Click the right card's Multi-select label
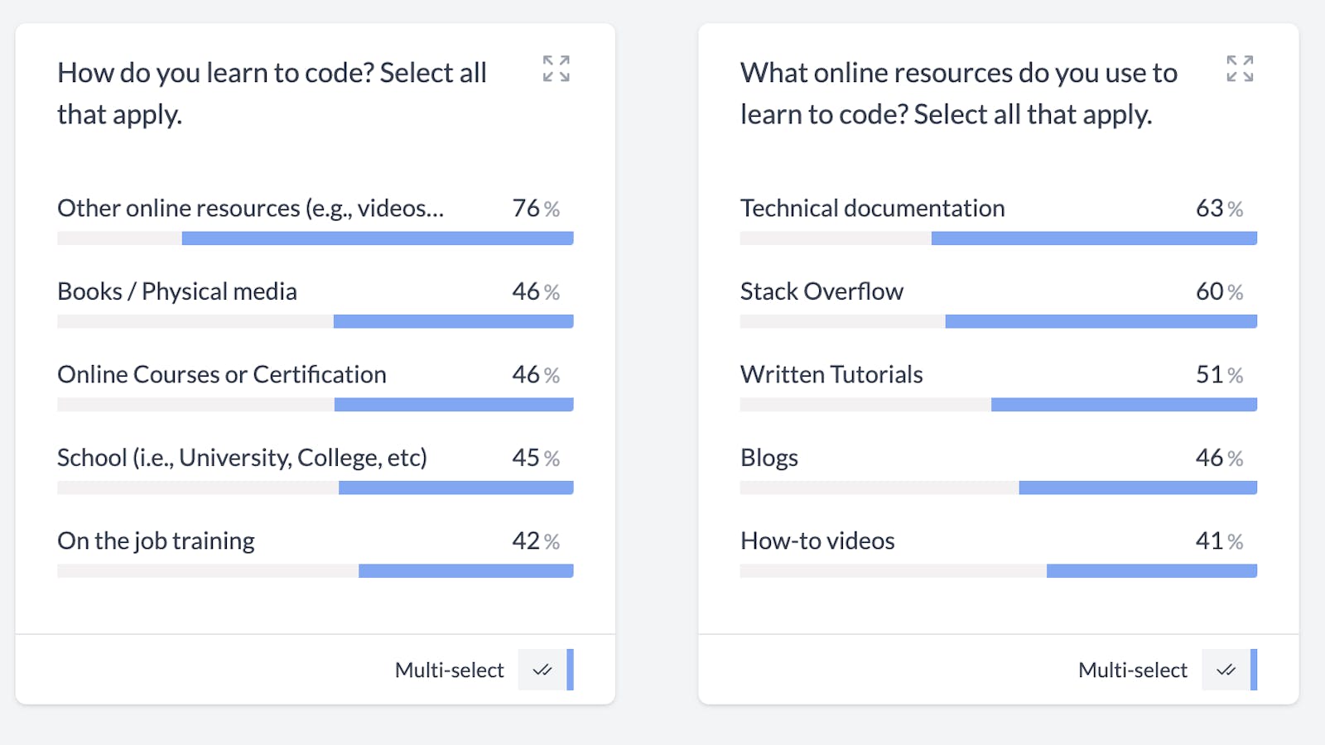This screenshot has height=745, width=1325. coord(1132,670)
